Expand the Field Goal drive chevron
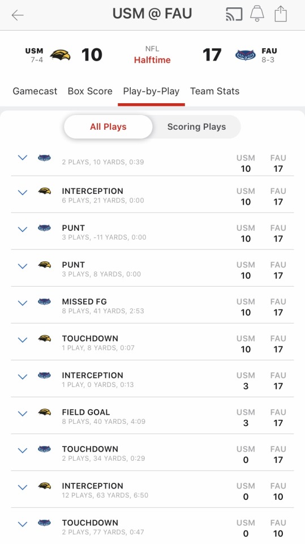This screenshot has height=544, width=305. (x=23, y=414)
